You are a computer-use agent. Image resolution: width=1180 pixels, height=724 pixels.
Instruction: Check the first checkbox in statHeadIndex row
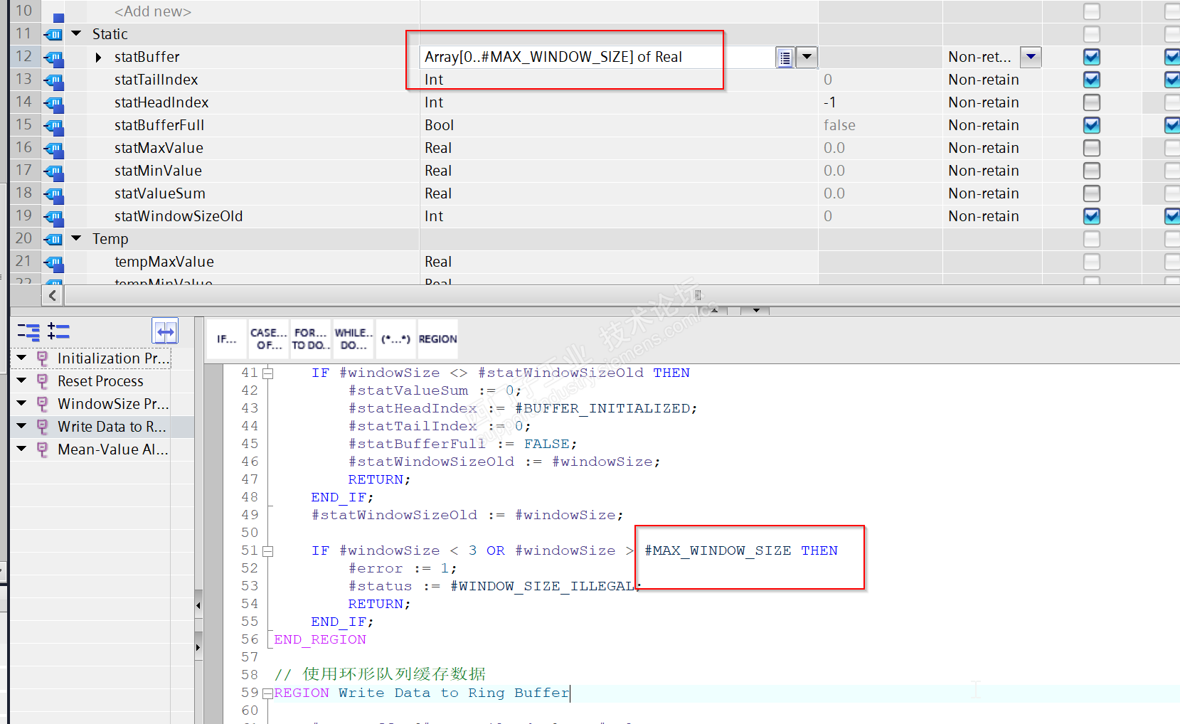1092,102
